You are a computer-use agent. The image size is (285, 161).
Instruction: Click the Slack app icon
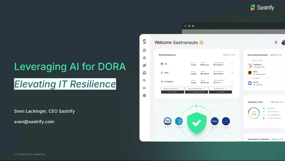tap(162, 73)
